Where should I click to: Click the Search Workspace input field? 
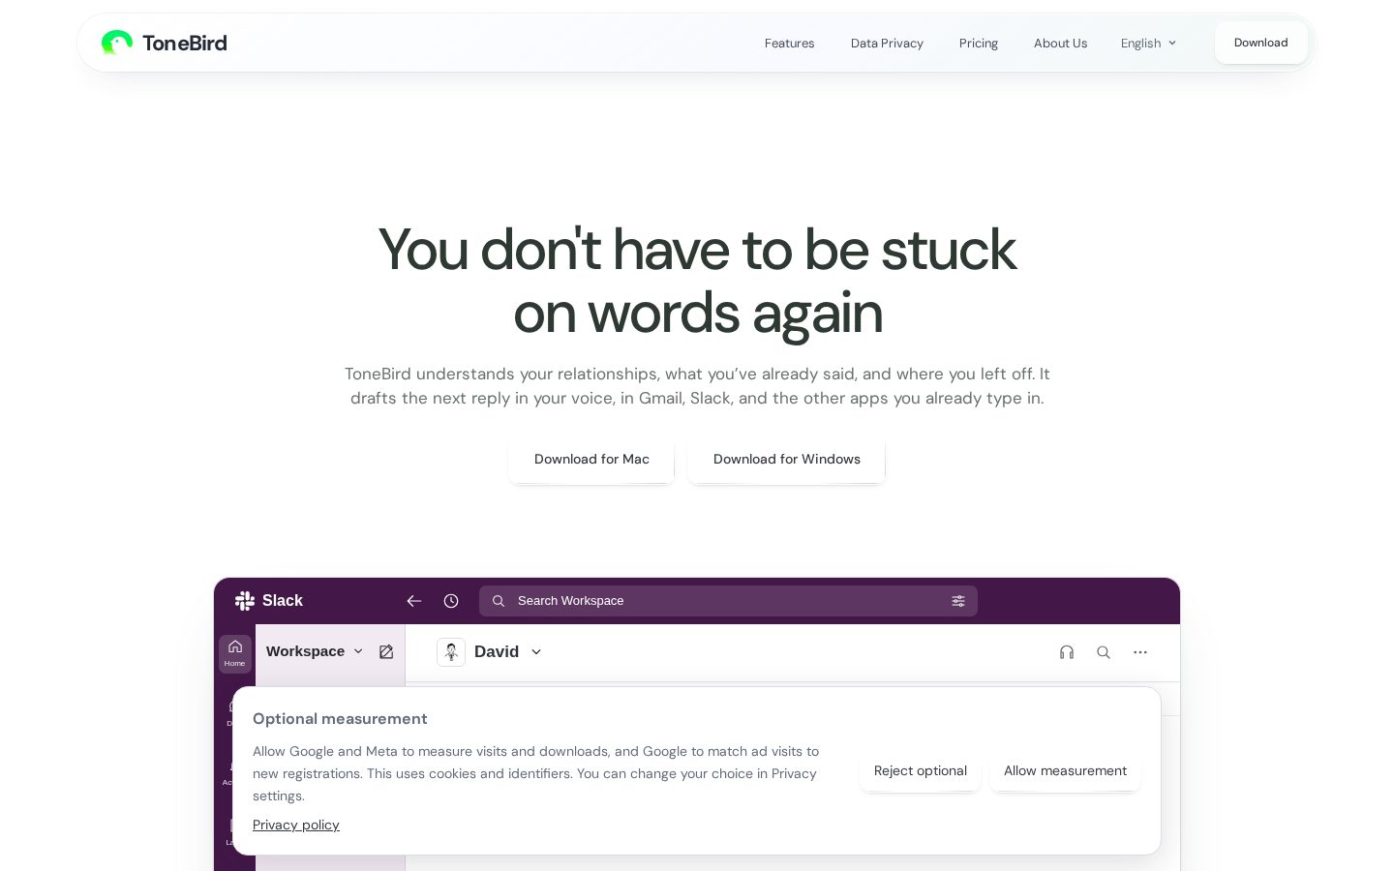coord(728,601)
